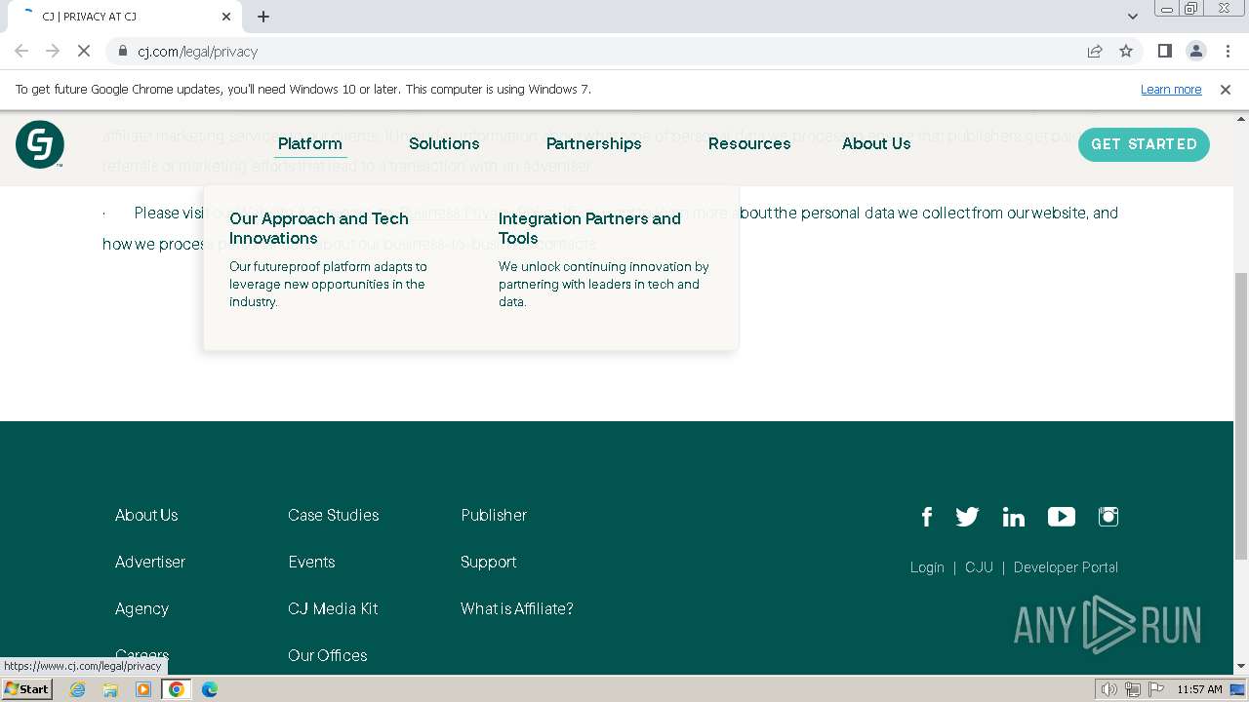Open the Solutions menu
This screenshot has width=1249, height=702.
tap(444, 143)
